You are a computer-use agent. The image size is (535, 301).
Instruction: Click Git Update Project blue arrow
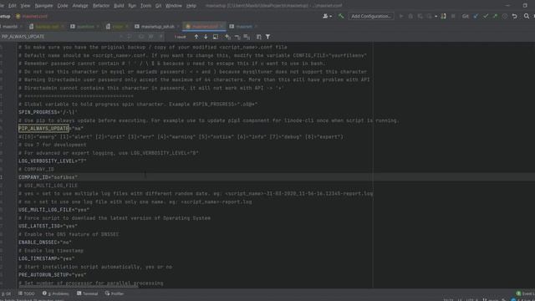[476, 16]
